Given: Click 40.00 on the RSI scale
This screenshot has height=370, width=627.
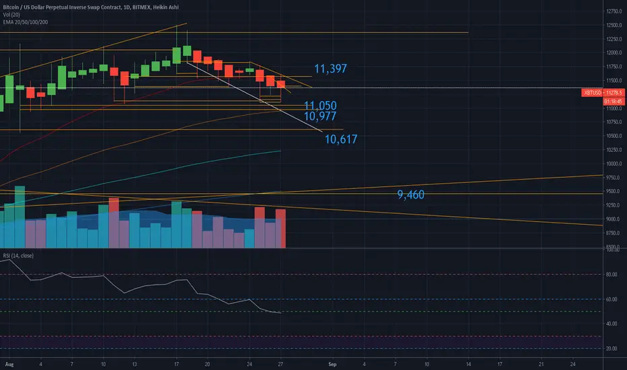Looking at the screenshot, I should pos(612,324).
